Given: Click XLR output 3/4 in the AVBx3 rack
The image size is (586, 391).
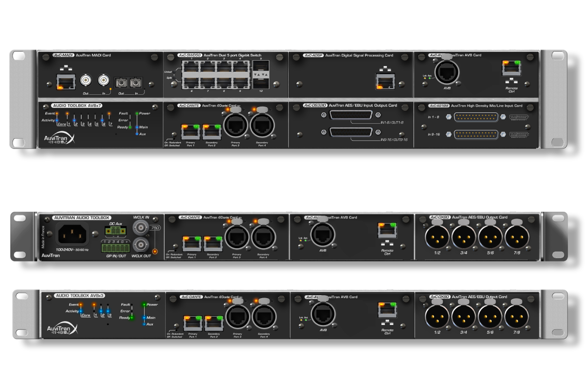Looking at the screenshot, I should tap(463, 316).
